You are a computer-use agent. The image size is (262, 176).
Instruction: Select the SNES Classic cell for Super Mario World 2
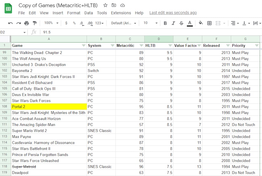[x=101, y=131]
